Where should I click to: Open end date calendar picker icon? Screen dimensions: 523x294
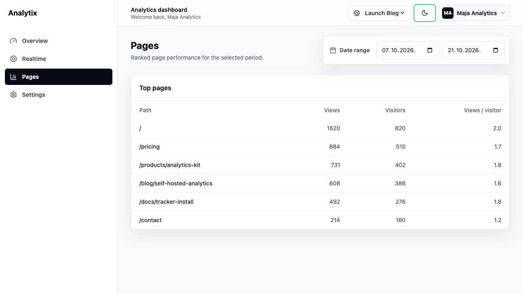coord(496,50)
